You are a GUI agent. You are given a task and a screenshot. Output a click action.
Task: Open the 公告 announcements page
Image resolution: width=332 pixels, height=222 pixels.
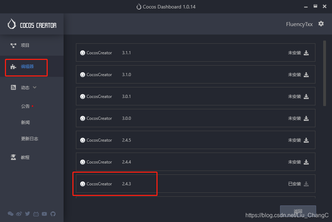[25, 106]
